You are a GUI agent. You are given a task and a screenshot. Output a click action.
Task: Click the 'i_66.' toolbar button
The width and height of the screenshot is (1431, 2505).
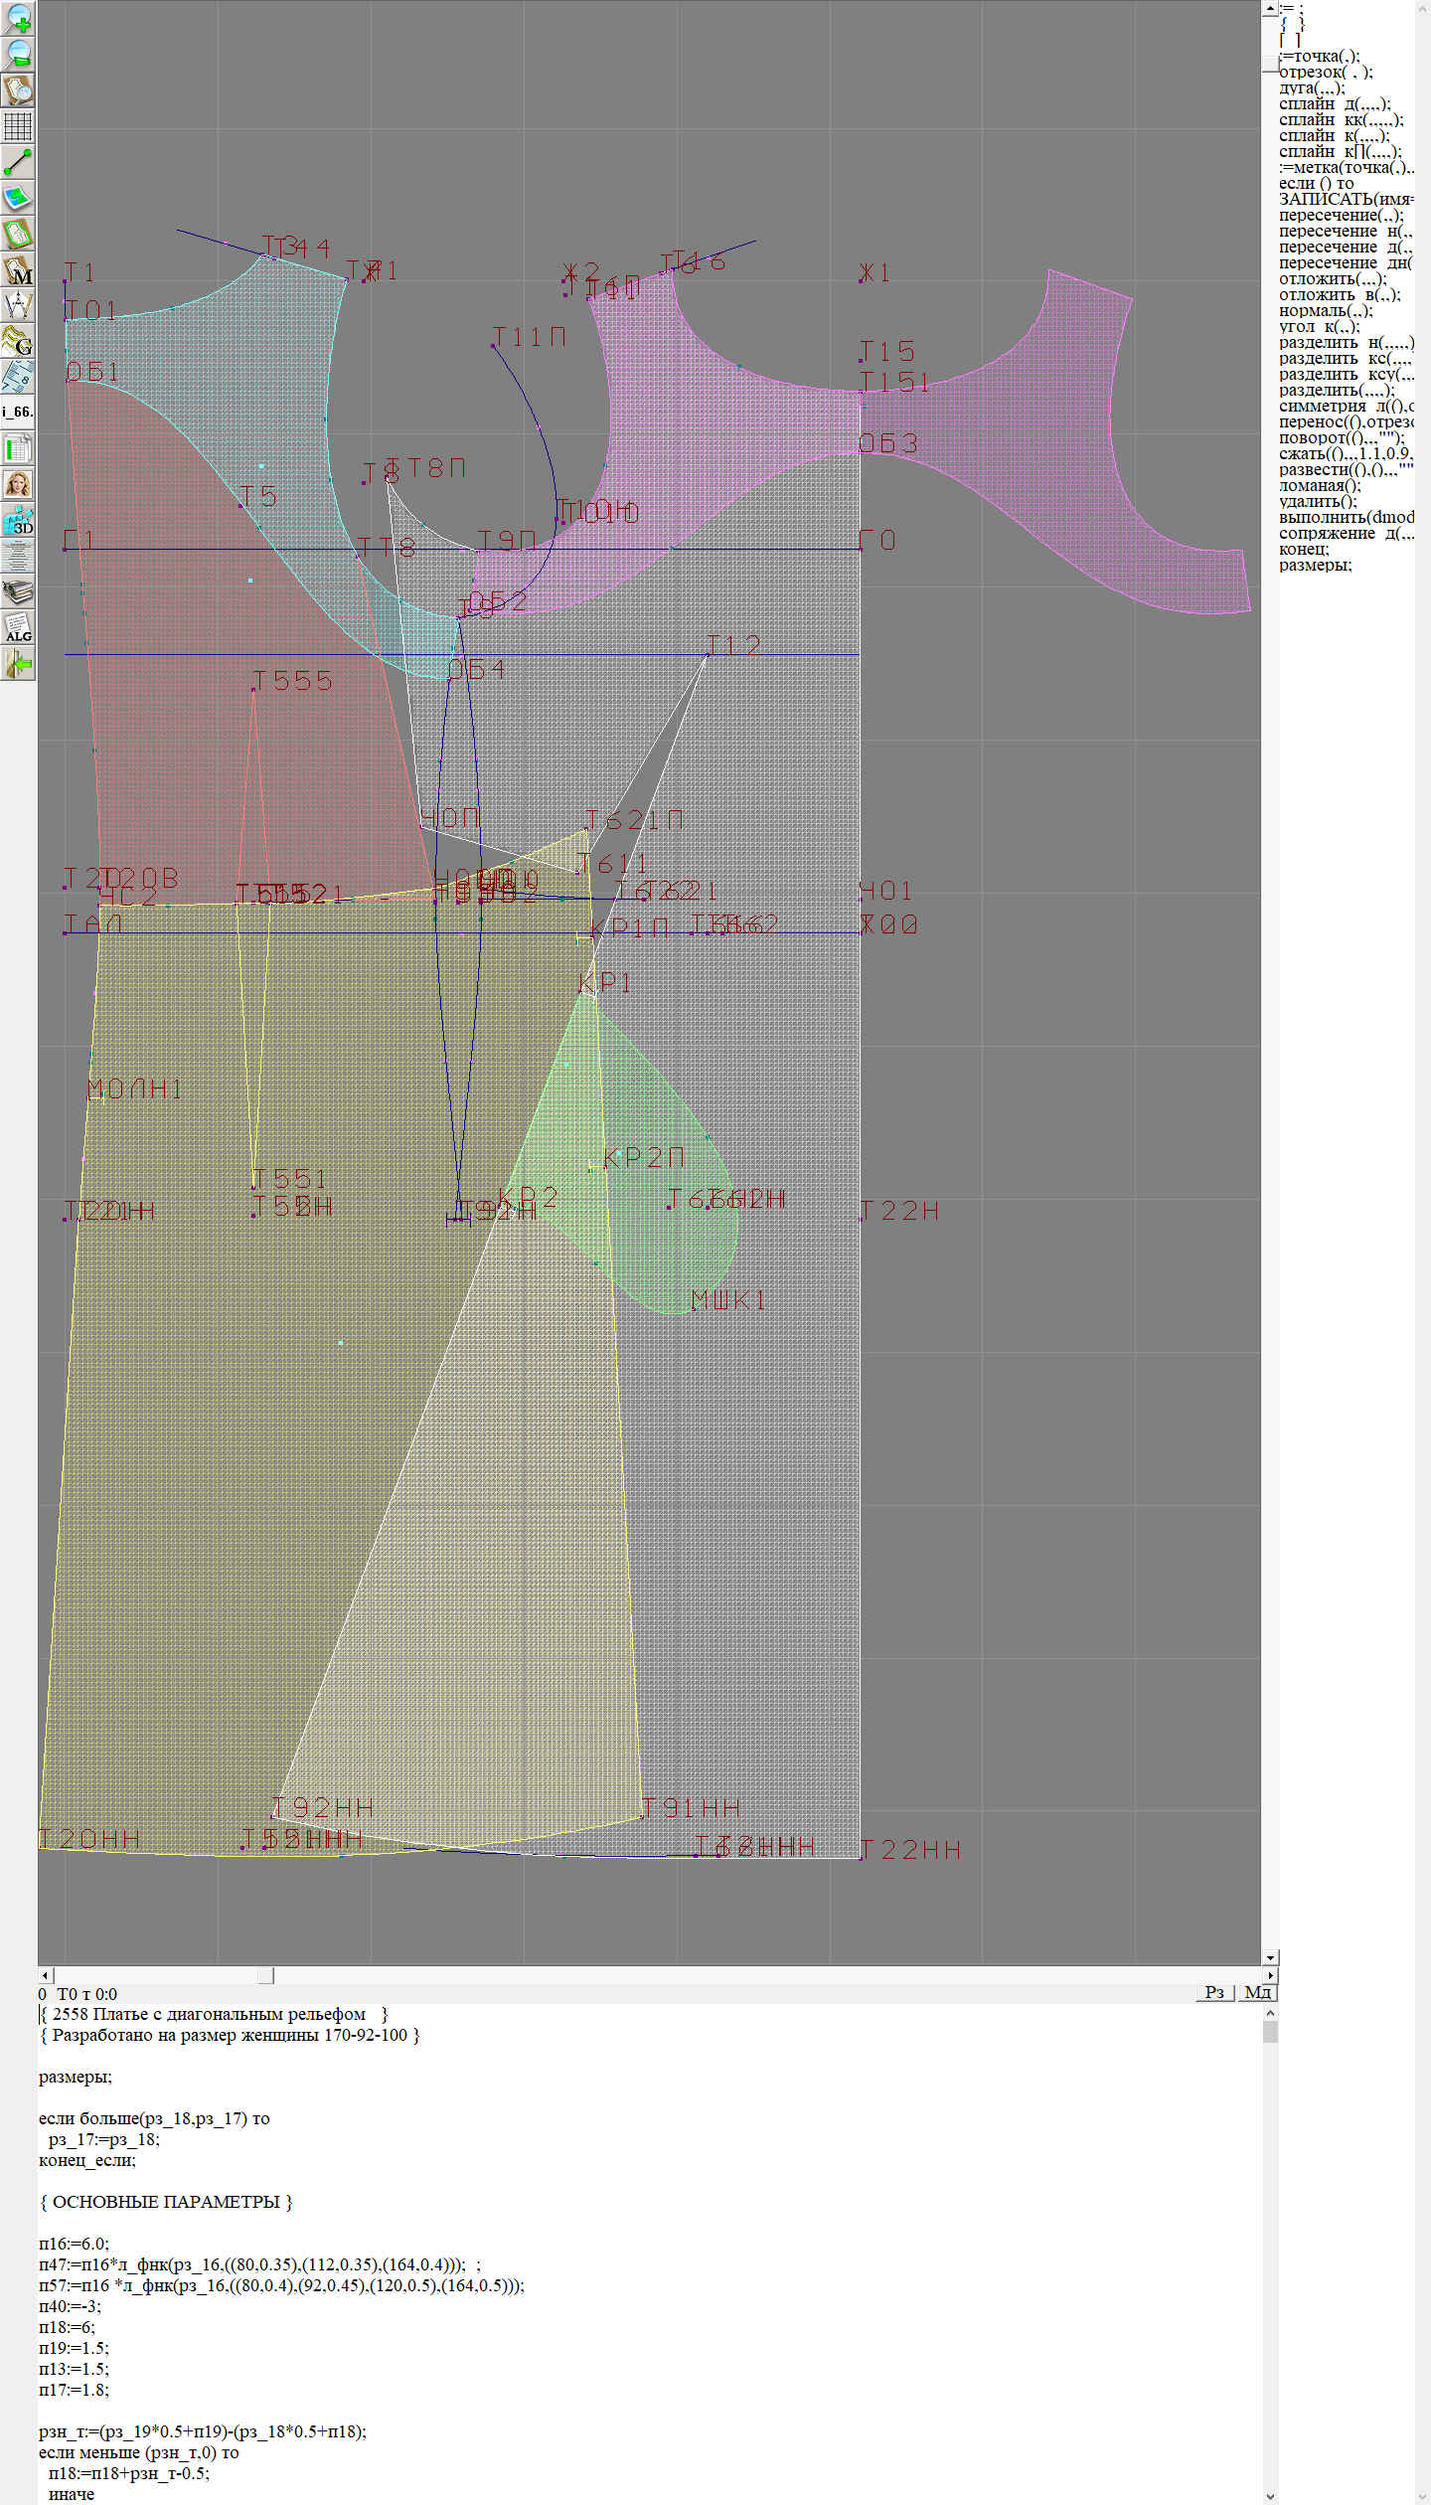[x=18, y=412]
